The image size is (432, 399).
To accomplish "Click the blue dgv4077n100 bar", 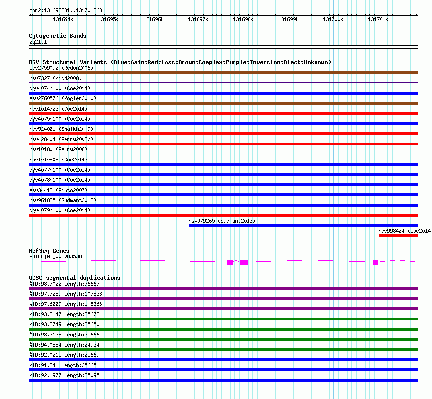I will click(x=223, y=175).
